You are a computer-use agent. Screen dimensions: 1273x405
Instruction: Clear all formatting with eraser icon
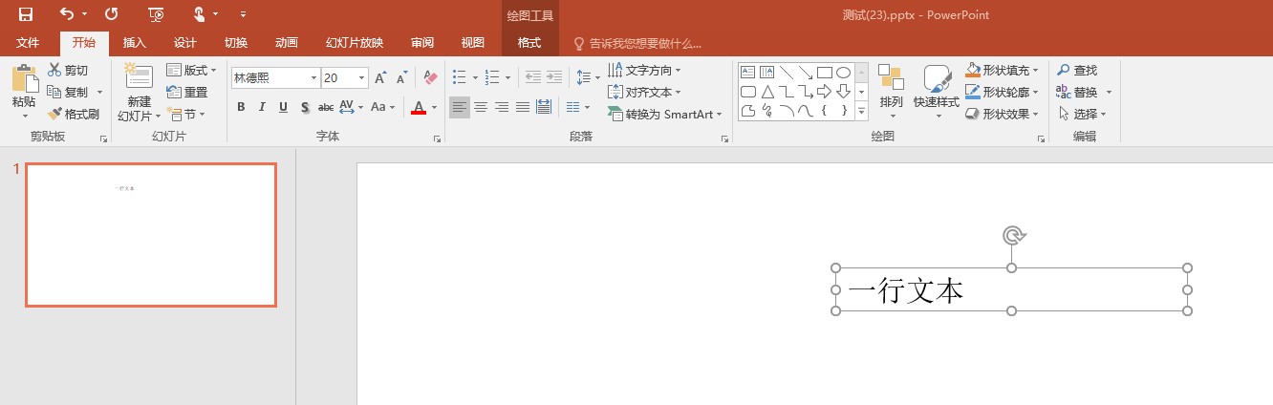tap(430, 78)
